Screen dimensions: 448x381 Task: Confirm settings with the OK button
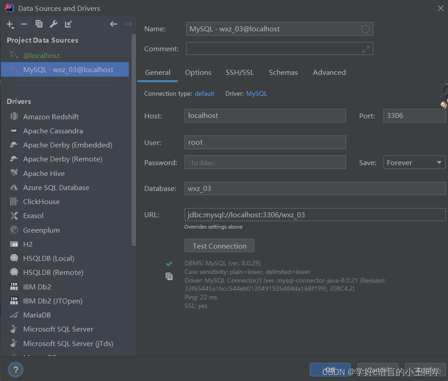pyautogui.click(x=330, y=370)
